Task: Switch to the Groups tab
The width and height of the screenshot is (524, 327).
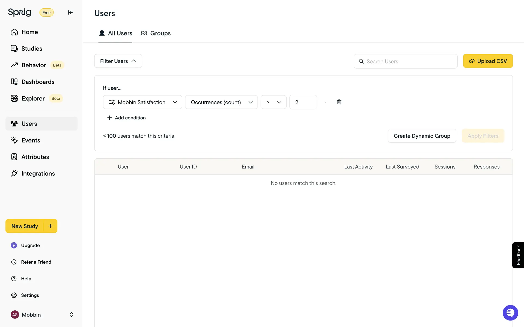Action: coord(156,33)
